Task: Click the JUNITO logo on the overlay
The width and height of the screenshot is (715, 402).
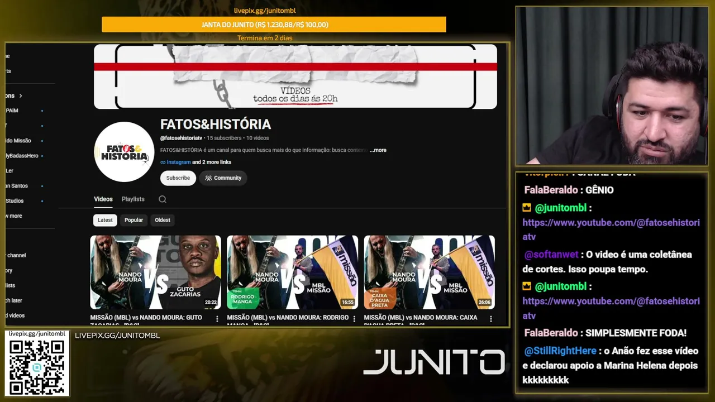Action: [434, 362]
